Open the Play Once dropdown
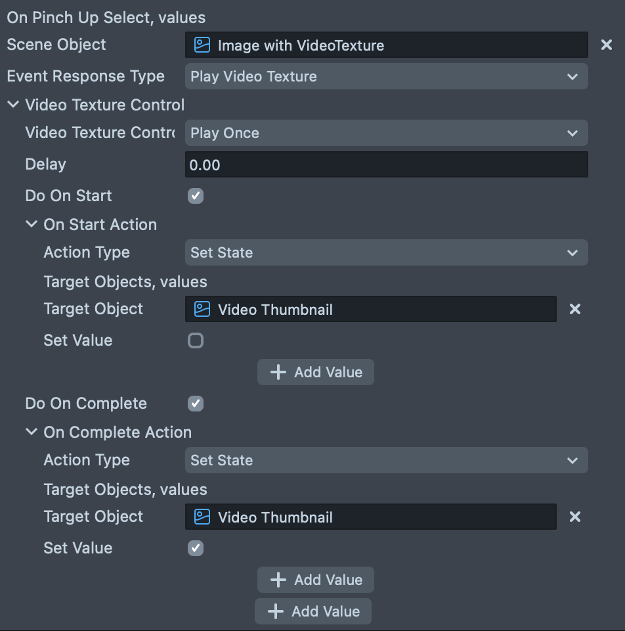Screen dimensions: 625x631 (386, 133)
